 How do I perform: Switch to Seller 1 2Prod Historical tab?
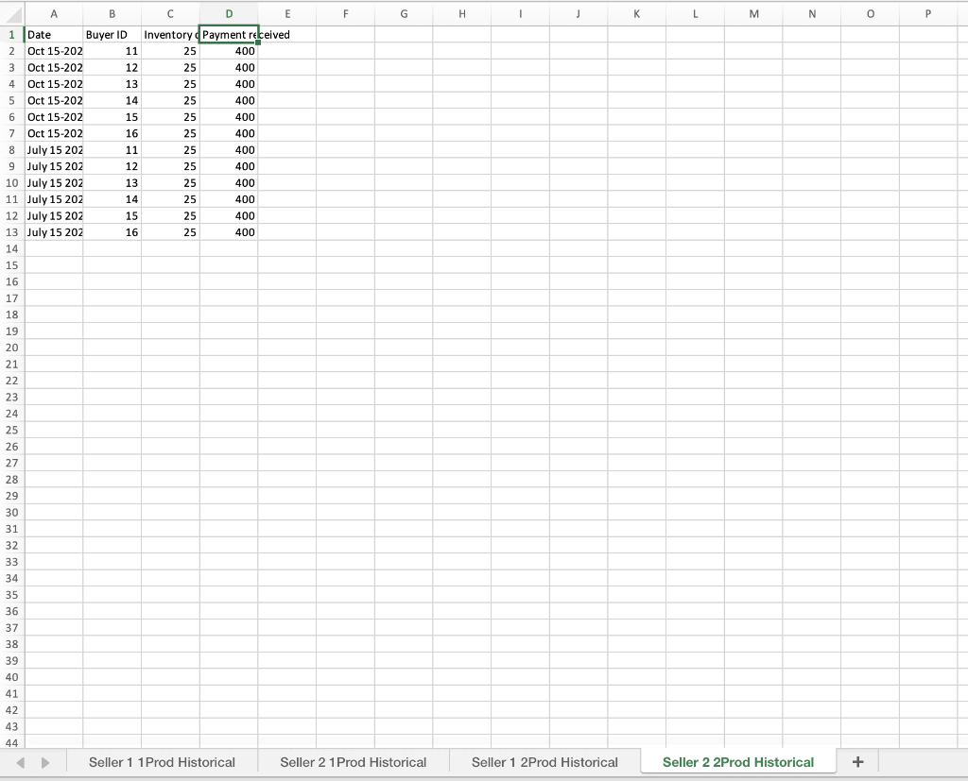pyautogui.click(x=544, y=762)
